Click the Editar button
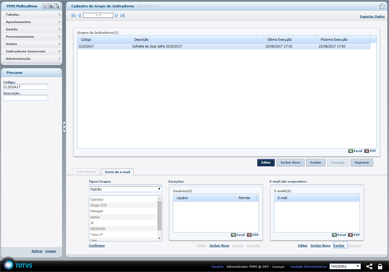This screenshot has height=272, width=389. [266, 163]
